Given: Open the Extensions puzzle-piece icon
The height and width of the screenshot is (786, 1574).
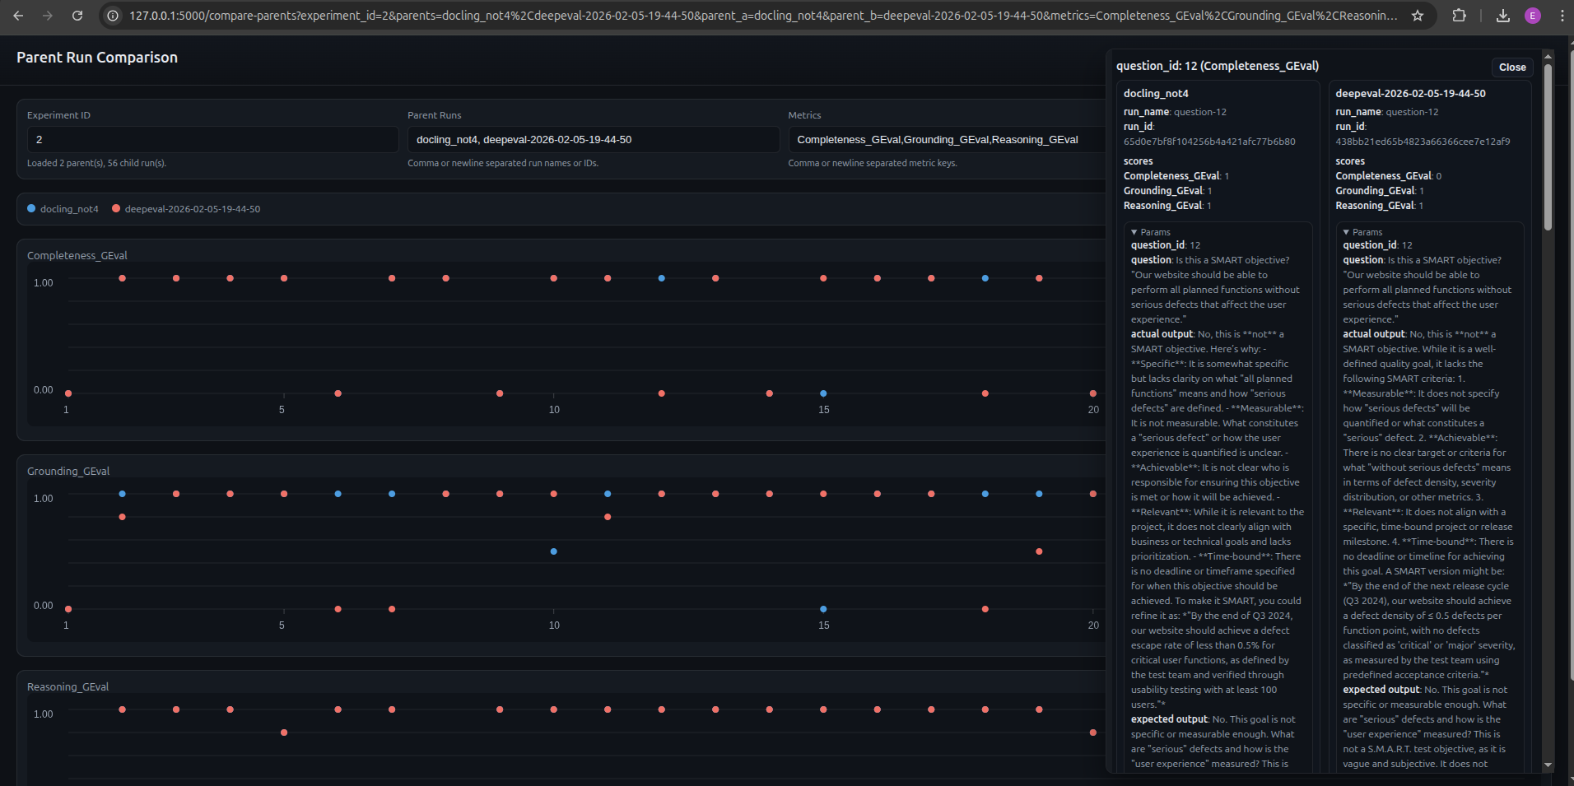Looking at the screenshot, I should 1460,15.
